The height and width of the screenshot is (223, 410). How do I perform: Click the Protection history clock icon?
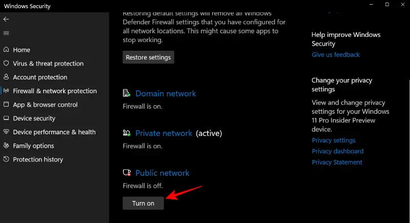[x=6, y=159]
